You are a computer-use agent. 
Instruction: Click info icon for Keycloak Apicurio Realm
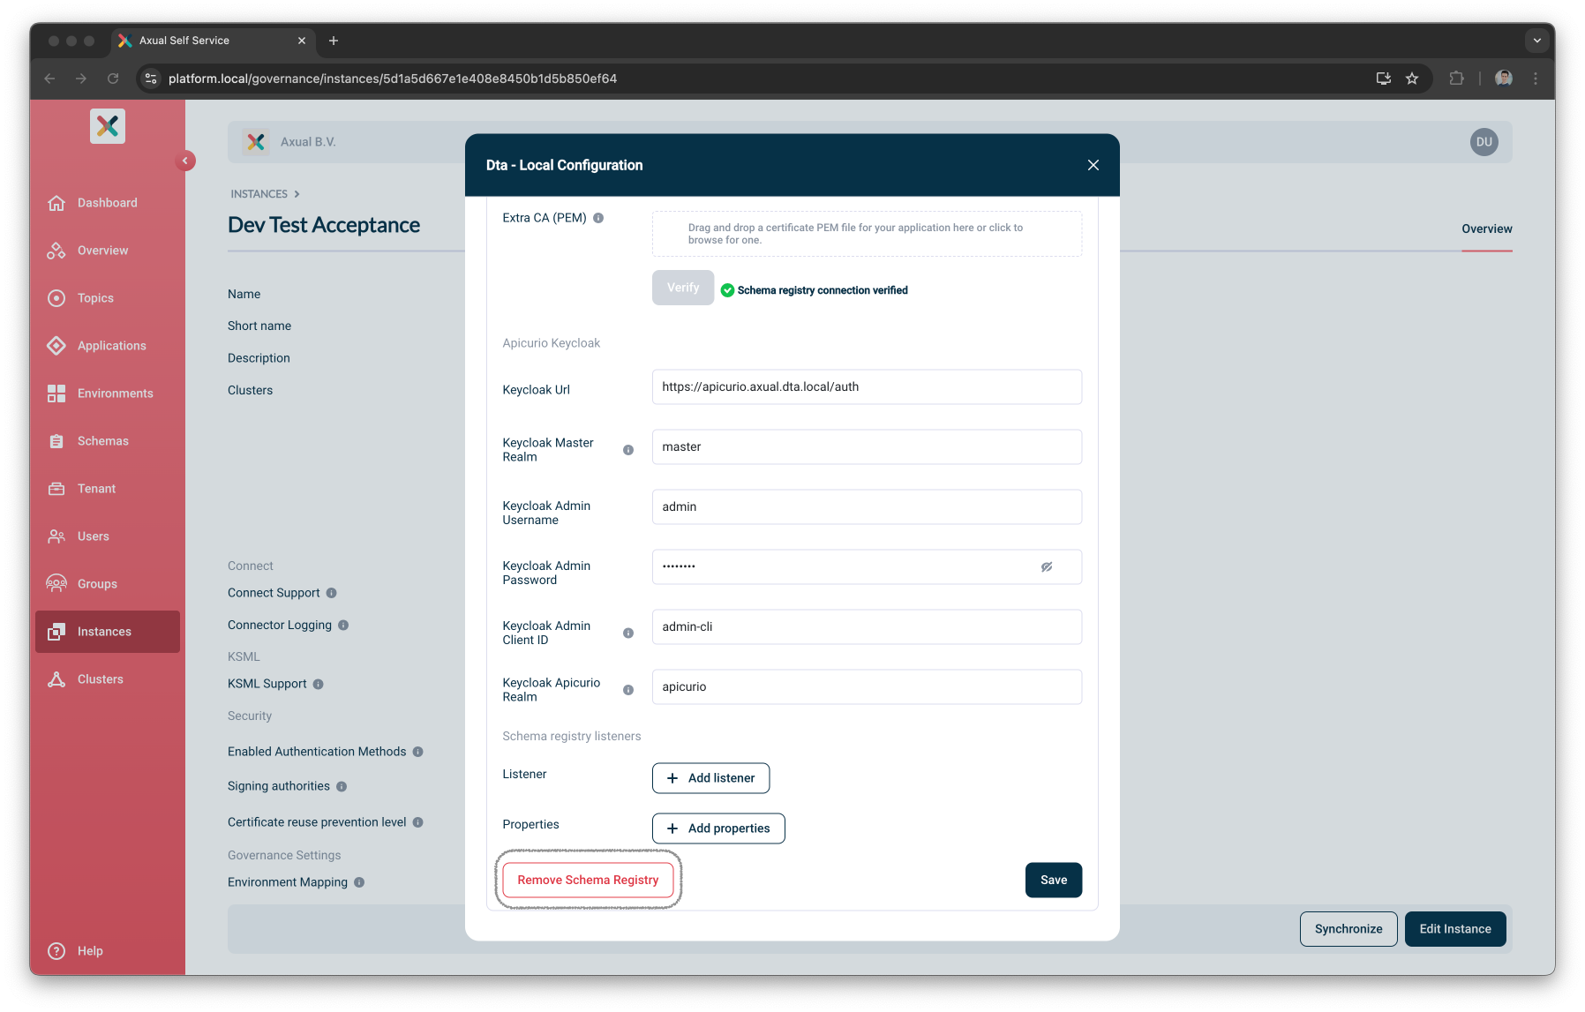[628, 690]
